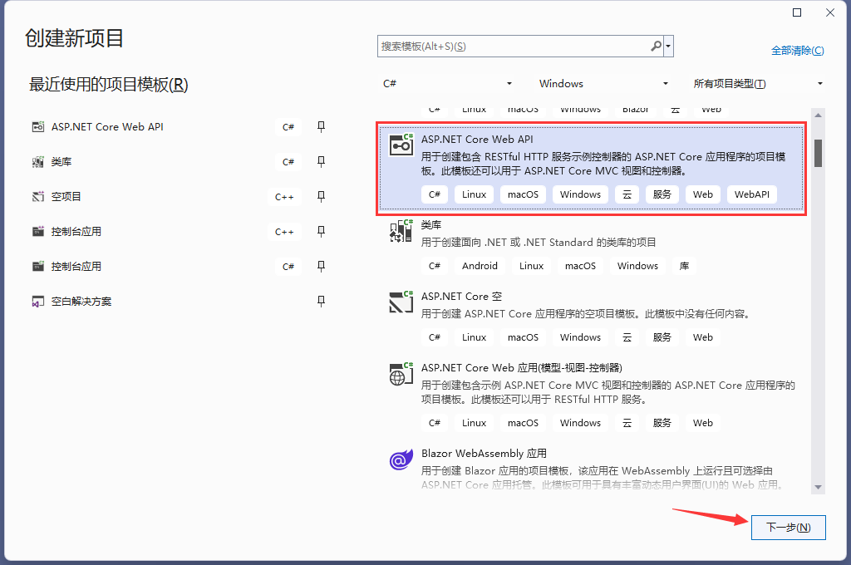Screen dimensions: 851x565
Task: Click the 类库 title in the template list
Action: pyautogui.click(x=431, y=224)
